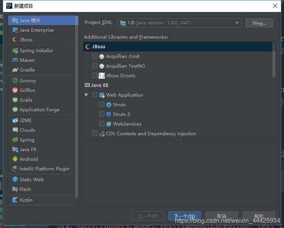The width and height of the screenshot is (284, 228).
Task: Click the Struts 2 gear icon
Action: 108,114
